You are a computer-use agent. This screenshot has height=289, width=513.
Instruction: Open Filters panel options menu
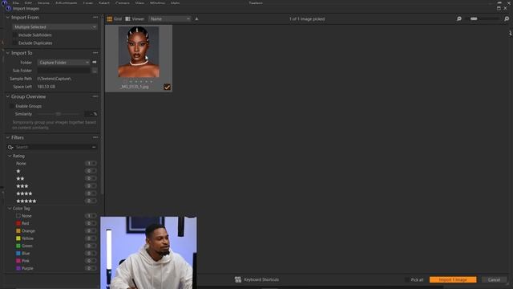[95, 137]
